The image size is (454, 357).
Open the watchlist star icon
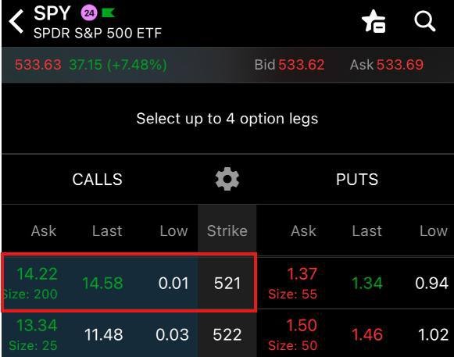(374, 21)
